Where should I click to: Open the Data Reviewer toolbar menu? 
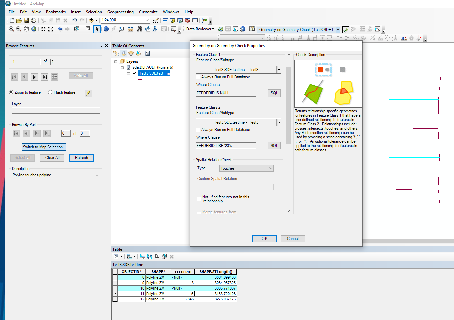(x=200, y=29)
